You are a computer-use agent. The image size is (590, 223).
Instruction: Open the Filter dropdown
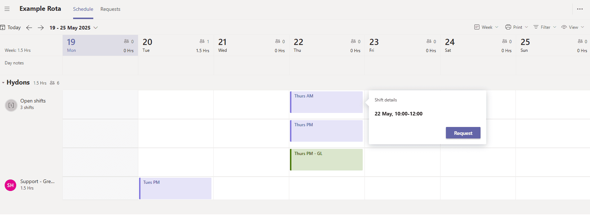545,27
